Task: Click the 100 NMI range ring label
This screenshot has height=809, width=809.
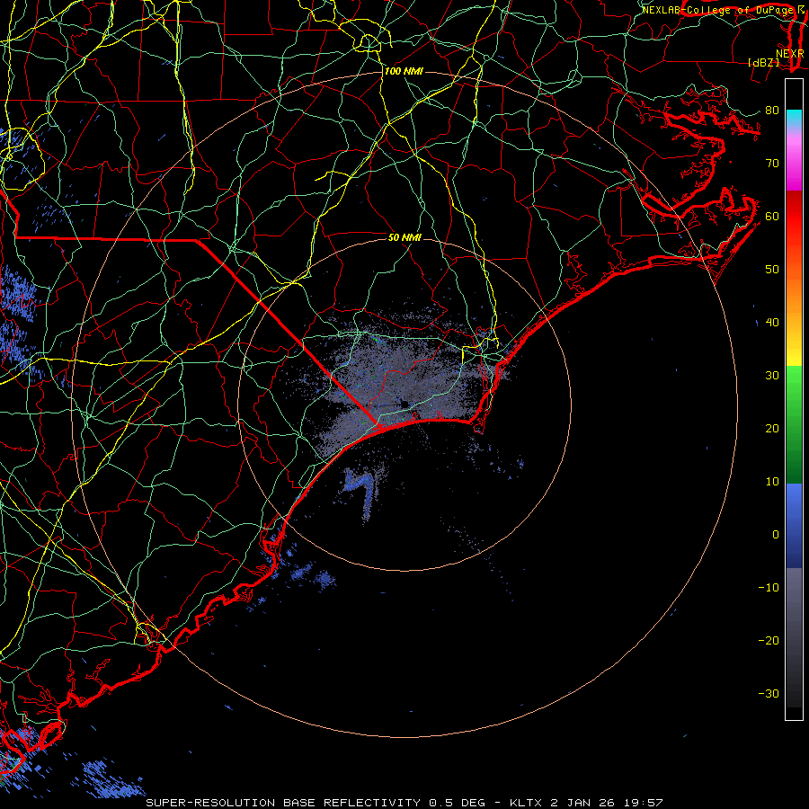Action: [404, 71]
